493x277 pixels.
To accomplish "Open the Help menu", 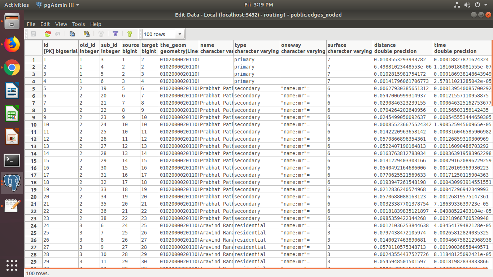I will (x=96, y=24).
